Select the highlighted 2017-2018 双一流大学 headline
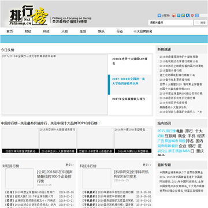This screenshot has width=208, height=208. point(128,81)
